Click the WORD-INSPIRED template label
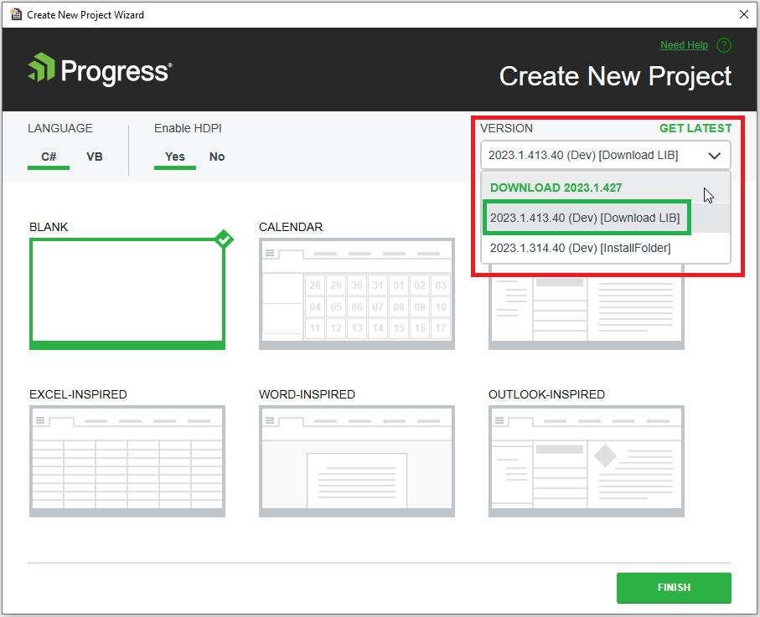The image size is (760, 617). pyautogui.click(x=307, y=394)
